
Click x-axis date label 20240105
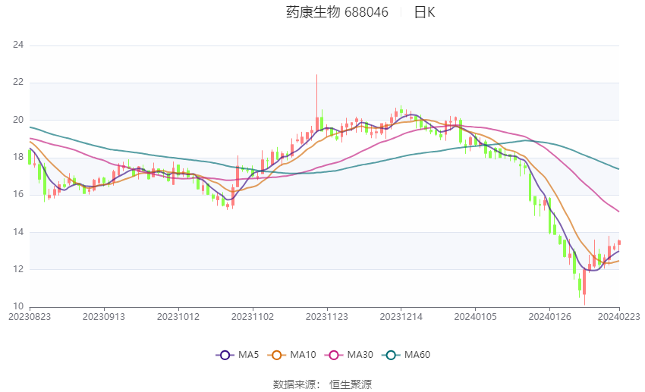click(476, 317)
